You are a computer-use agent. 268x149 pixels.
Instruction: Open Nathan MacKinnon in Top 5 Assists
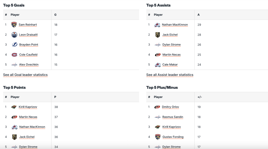(x=175, y=25)
